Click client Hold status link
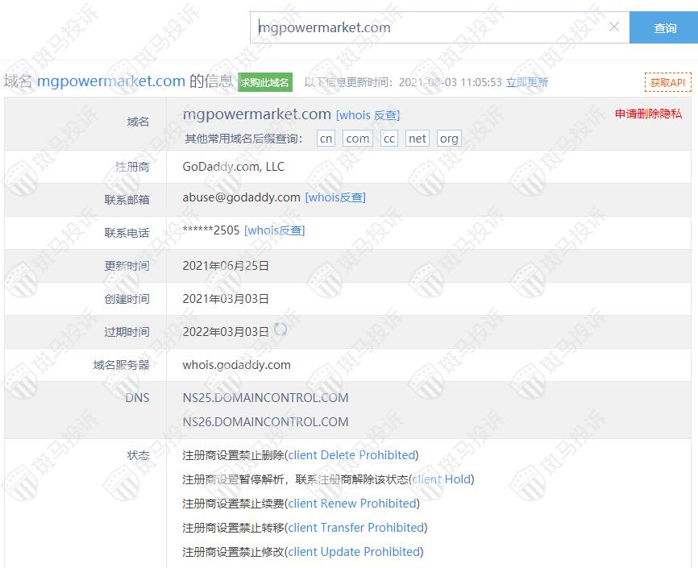The width and height of the screenshot is (698, 568). pos(442,479)
